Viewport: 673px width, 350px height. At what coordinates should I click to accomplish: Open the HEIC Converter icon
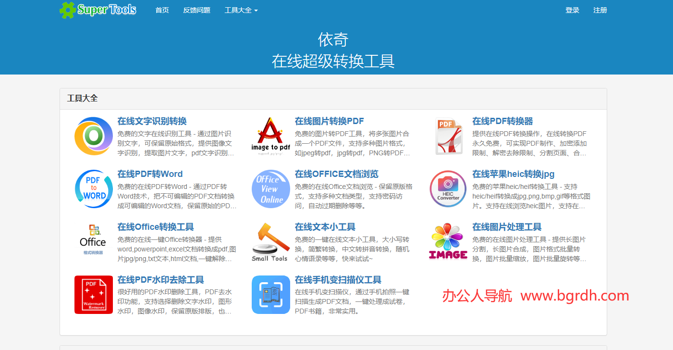[447, 188]
